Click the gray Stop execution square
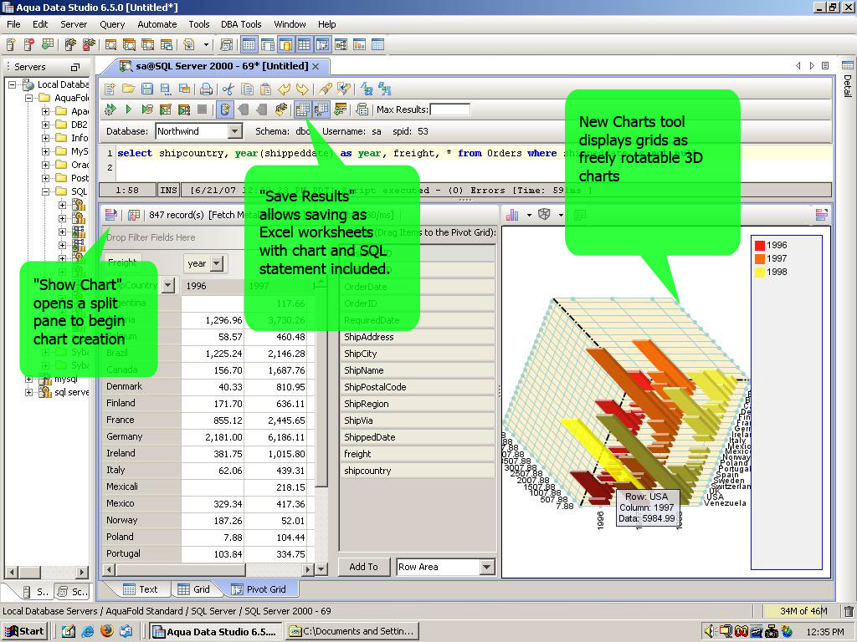Screen dimensions: 857x642 point(203,110)
